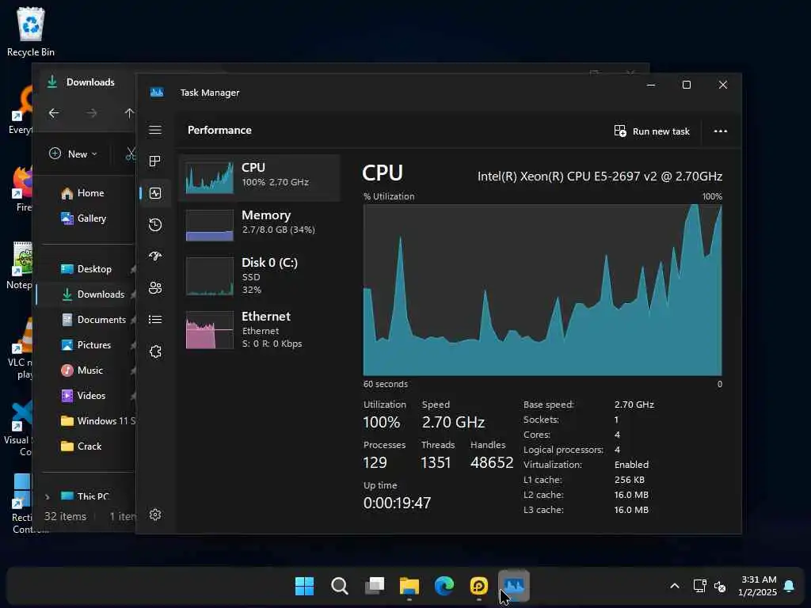Viewport: 811px width, 608px height.
Task: Click Virtualization Enabled text
Action: [631, 464]
